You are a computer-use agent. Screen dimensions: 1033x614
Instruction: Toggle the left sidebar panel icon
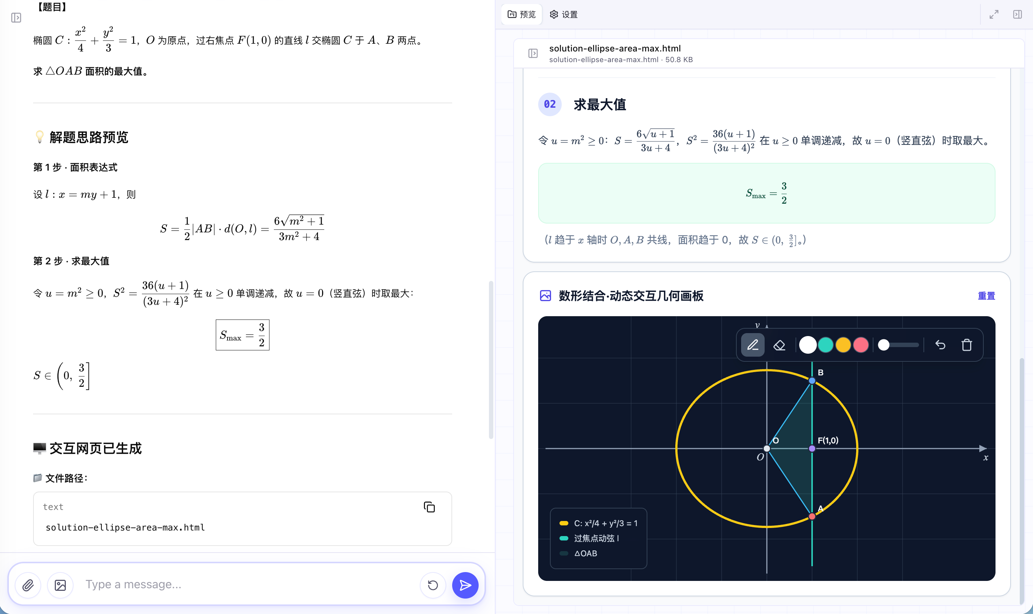click(16, 18)
